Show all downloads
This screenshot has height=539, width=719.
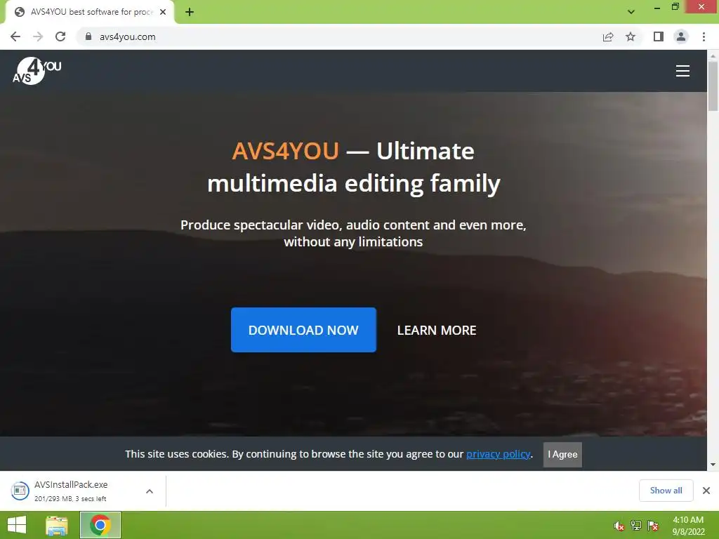point(666,491)
